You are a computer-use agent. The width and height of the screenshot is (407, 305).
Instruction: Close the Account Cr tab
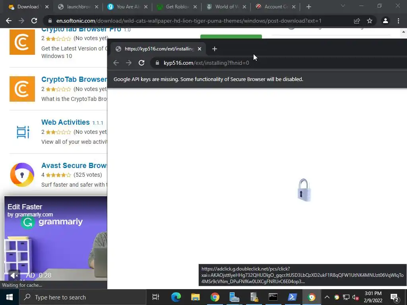[x=294, y=7]
